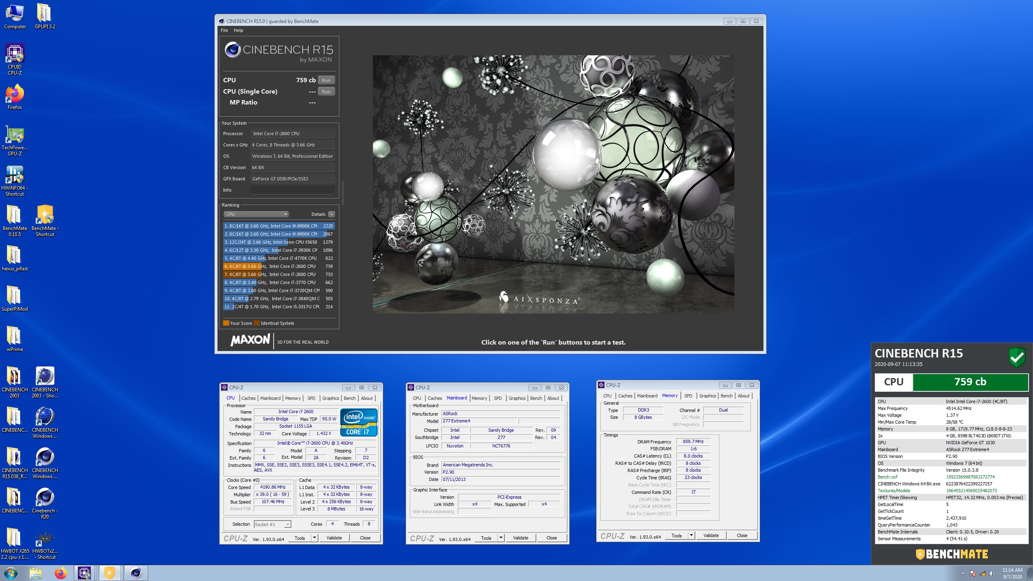Launch CINEBENCH 2003 shortcut icon
The height and width of the screenshot is (581, 1033).
(45, 382)
